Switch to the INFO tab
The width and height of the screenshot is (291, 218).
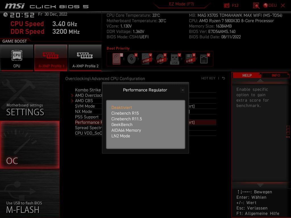pos(276,76)
